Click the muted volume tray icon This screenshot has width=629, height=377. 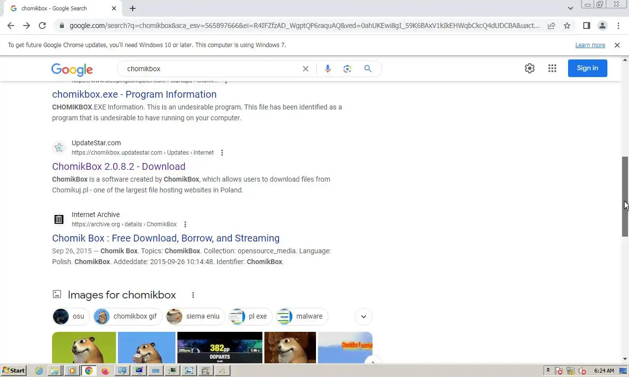[x=582, y=371]
